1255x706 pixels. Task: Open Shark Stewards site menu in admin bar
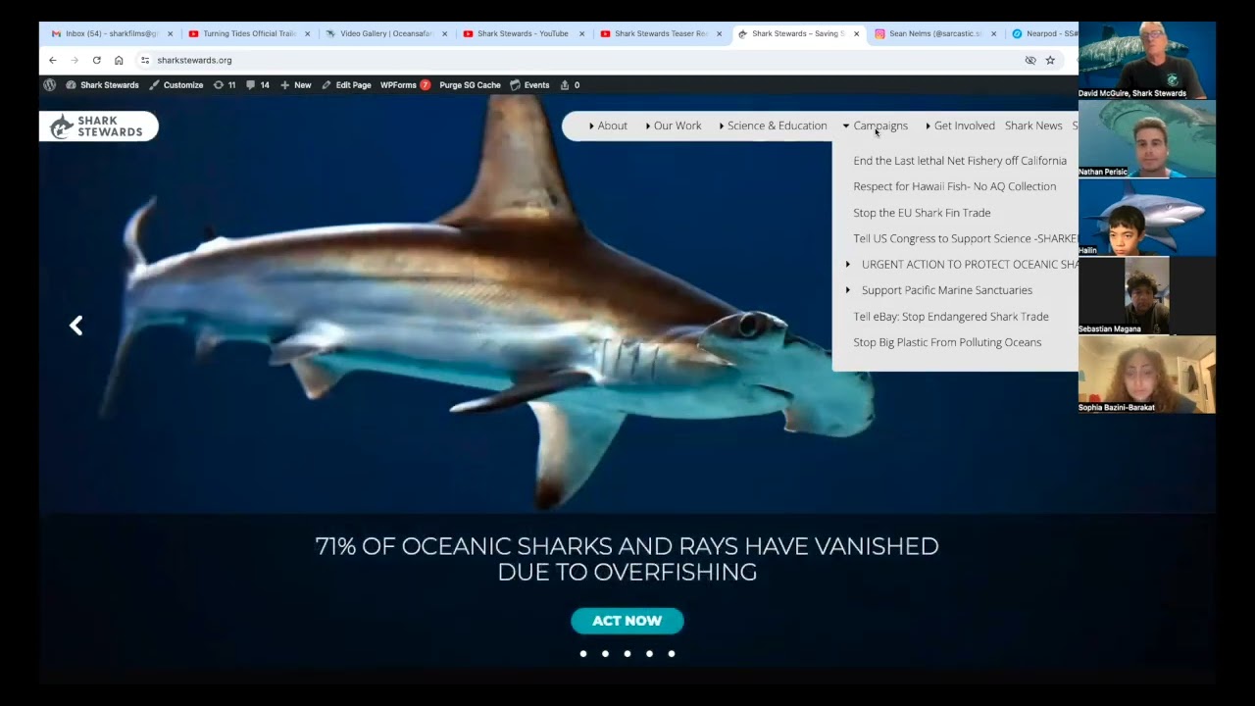pyautogui.click(x=103, y=85)
